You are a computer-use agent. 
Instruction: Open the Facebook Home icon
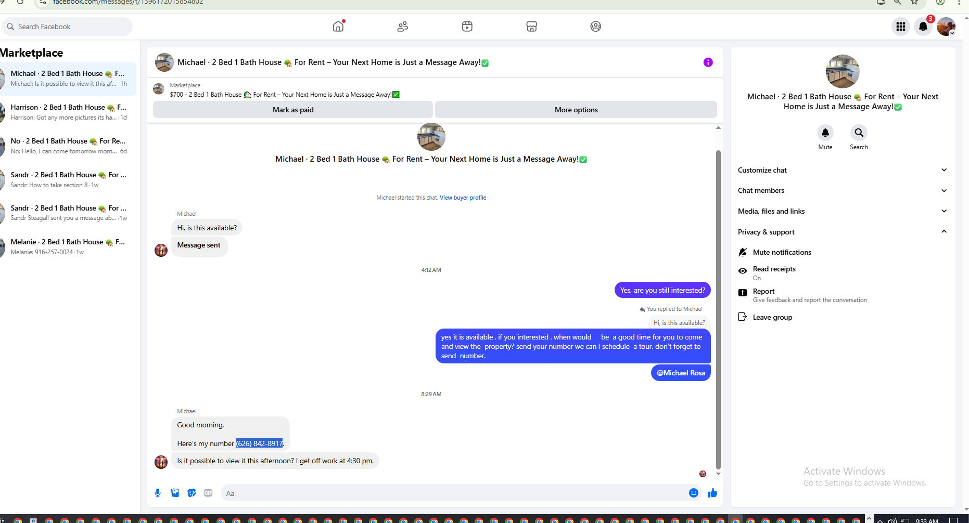[x=338, y=27]
